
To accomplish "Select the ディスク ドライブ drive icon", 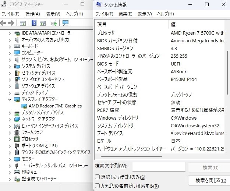I will coord(17,93).
